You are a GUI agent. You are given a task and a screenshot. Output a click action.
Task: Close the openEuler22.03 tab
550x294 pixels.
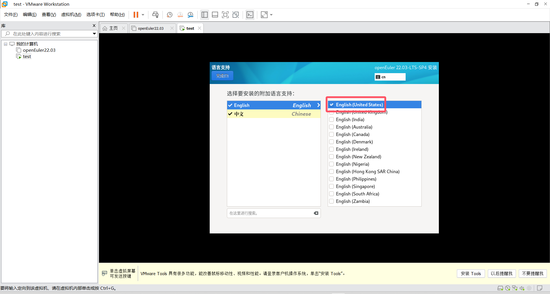point(172,28)
